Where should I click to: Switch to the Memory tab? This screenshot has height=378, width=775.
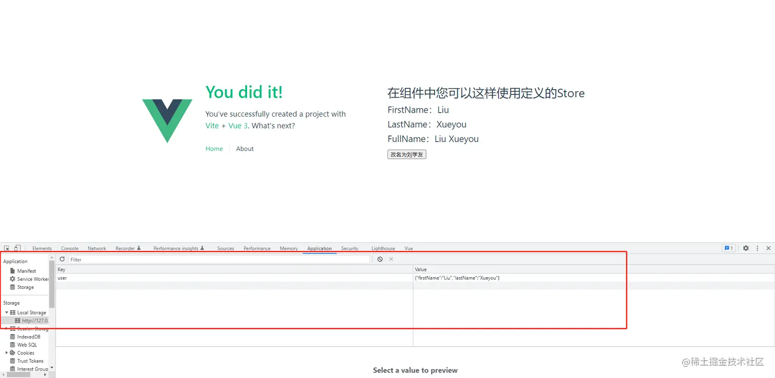coord(289,248)
